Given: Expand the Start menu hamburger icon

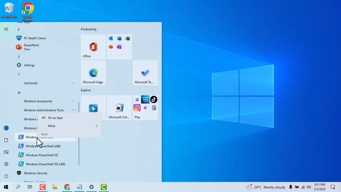Looking at the screenshot, I should click(6, 29).
